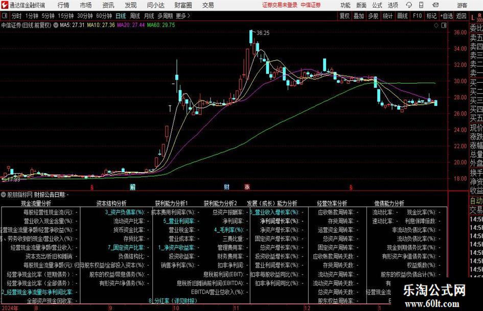The height and width of the screenshot is (311, 483).
Task: Switch to the 分时 chart period
Action: [16, 16]
